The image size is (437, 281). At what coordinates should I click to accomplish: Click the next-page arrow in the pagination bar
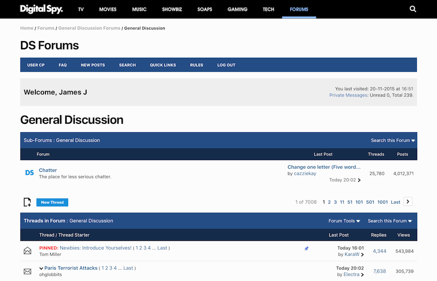407,202
